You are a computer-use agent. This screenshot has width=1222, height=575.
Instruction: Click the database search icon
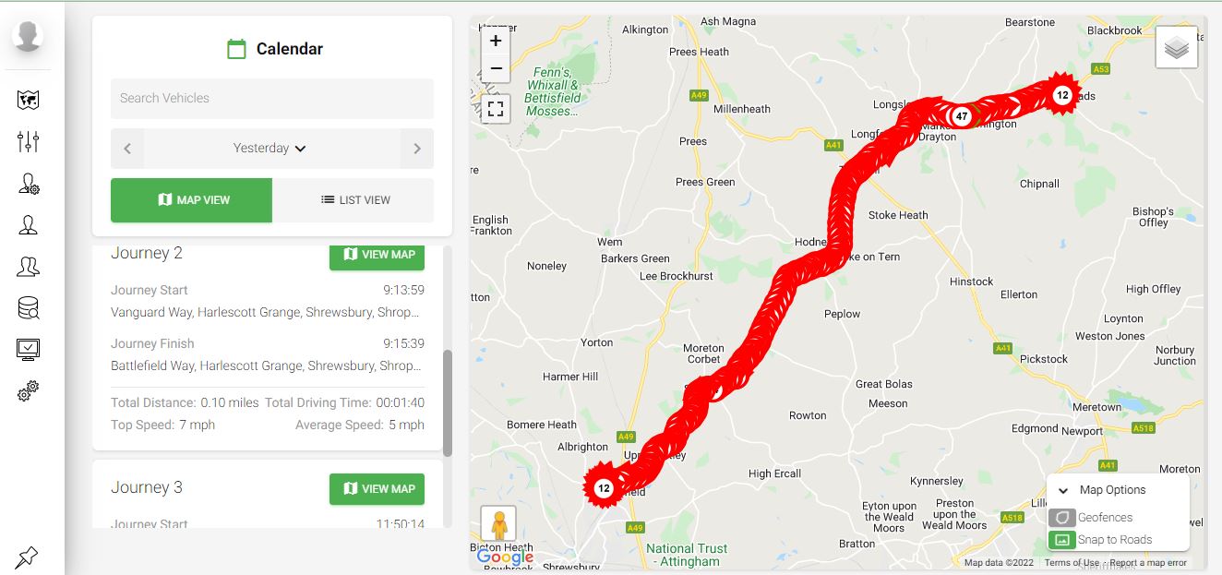(x=28, y=308)
